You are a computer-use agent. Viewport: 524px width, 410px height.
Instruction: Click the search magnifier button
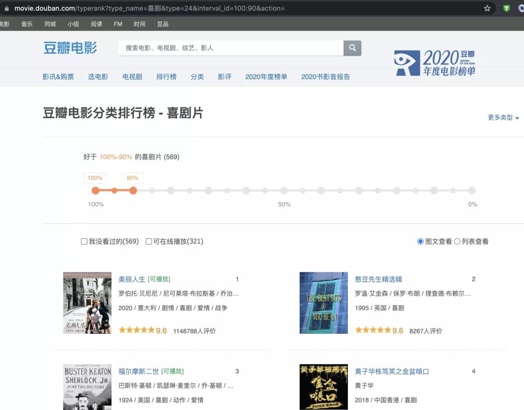pos(352,48)
